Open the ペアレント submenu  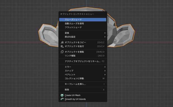[83, 75]
